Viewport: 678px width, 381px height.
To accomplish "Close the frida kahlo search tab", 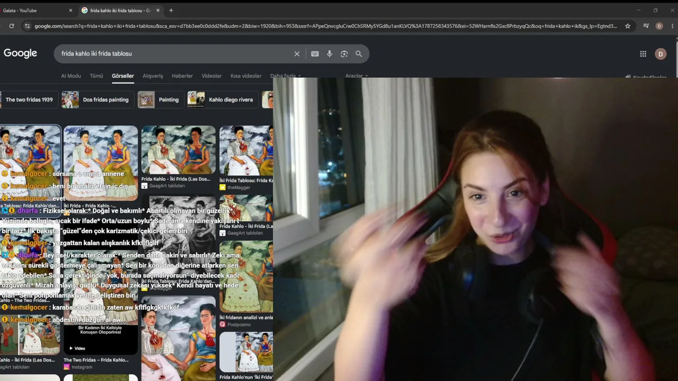I will (x=157, y=11).
